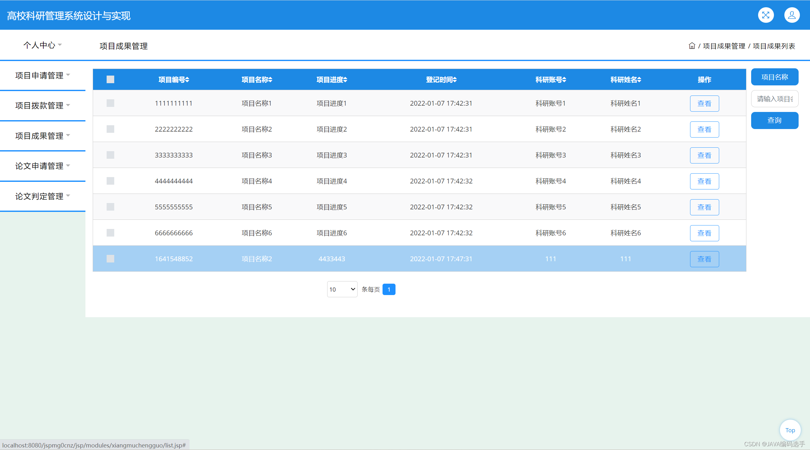Click the home icon in breadcrumb
The image size is (810, 450).
pyautogui.click(x=692, y=46)
